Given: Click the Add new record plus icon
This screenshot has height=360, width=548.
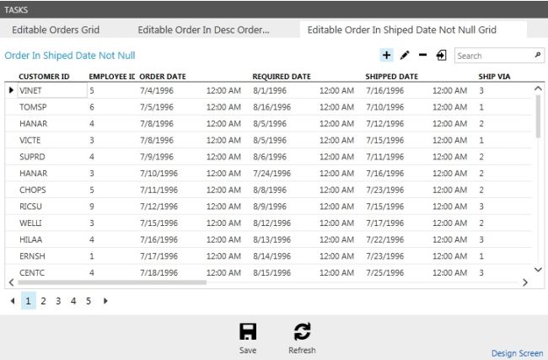Looking at the screenshot, I should (386, 56).
